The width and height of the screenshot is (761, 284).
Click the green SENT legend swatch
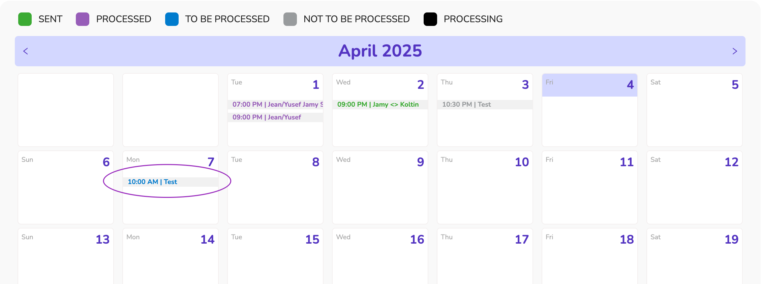tap(25, 19)
